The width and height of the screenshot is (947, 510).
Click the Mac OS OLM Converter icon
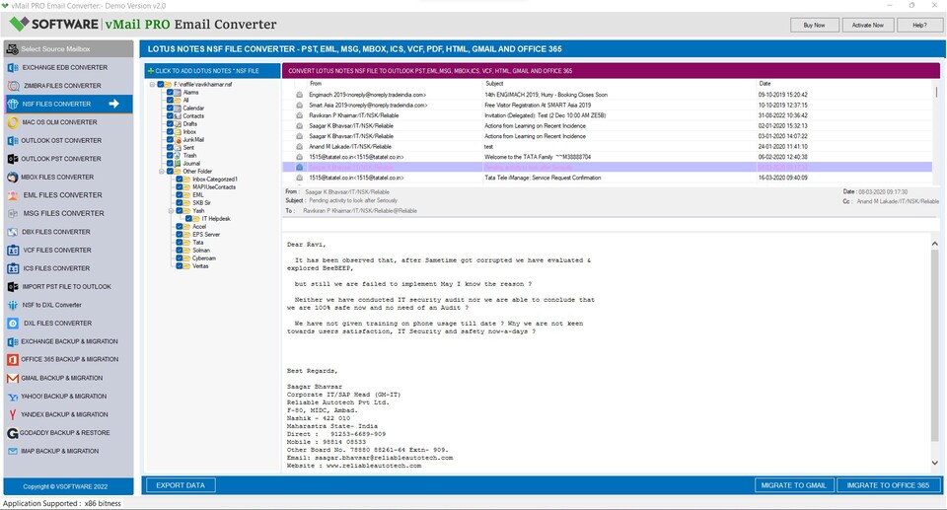tap(13, 122)
